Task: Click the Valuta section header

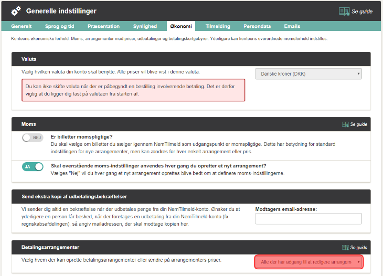Action: pos(191,59)
